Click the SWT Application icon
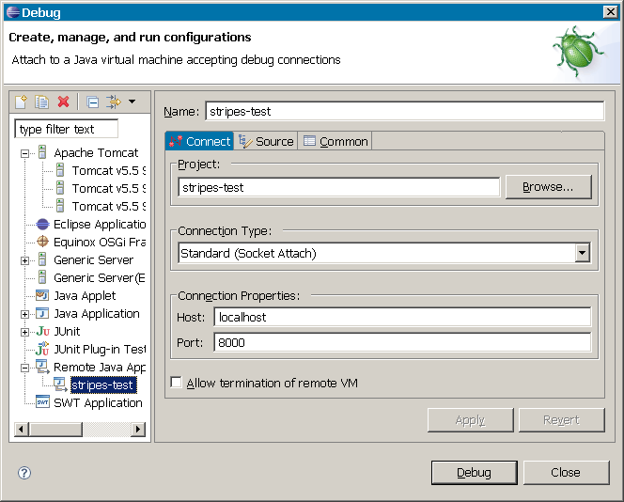The width and height of the screenshot is (624, 502). pos(42,402)
